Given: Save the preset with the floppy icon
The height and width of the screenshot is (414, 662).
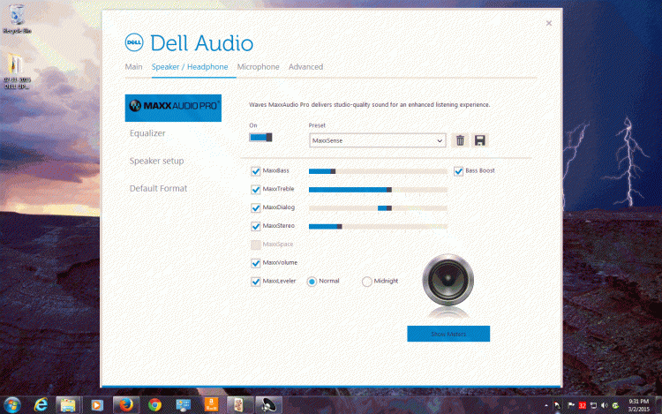Looking at the screenshot, I should [x=479, y=140].
